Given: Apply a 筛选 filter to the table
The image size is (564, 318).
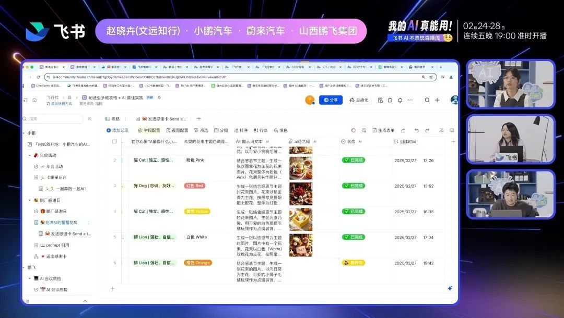Looking at the screenshot, I should tap(203, 130).
